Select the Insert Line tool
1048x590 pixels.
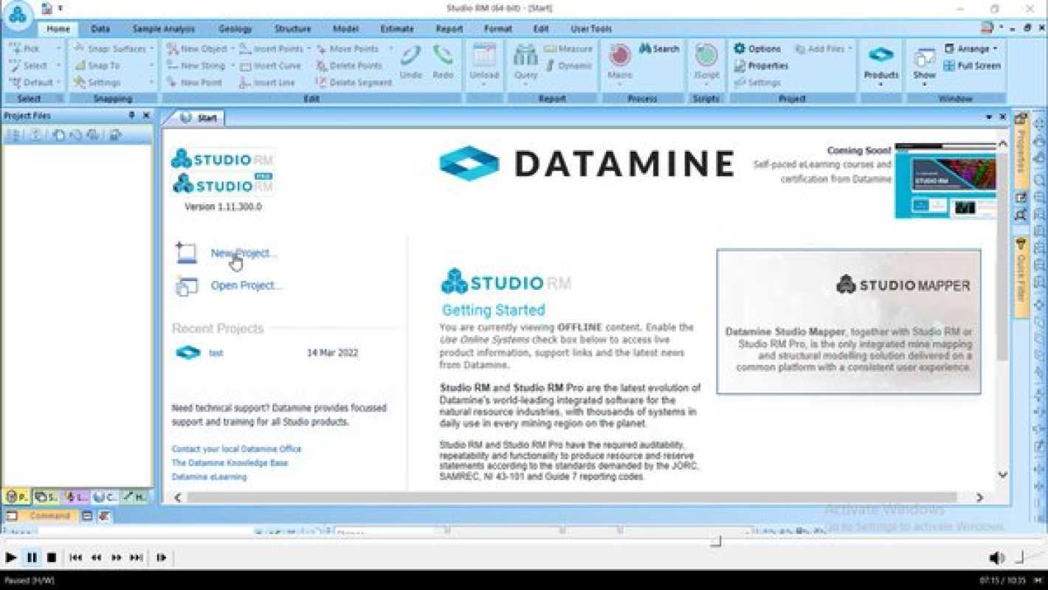pyautogui.click(x=267, y=83)
